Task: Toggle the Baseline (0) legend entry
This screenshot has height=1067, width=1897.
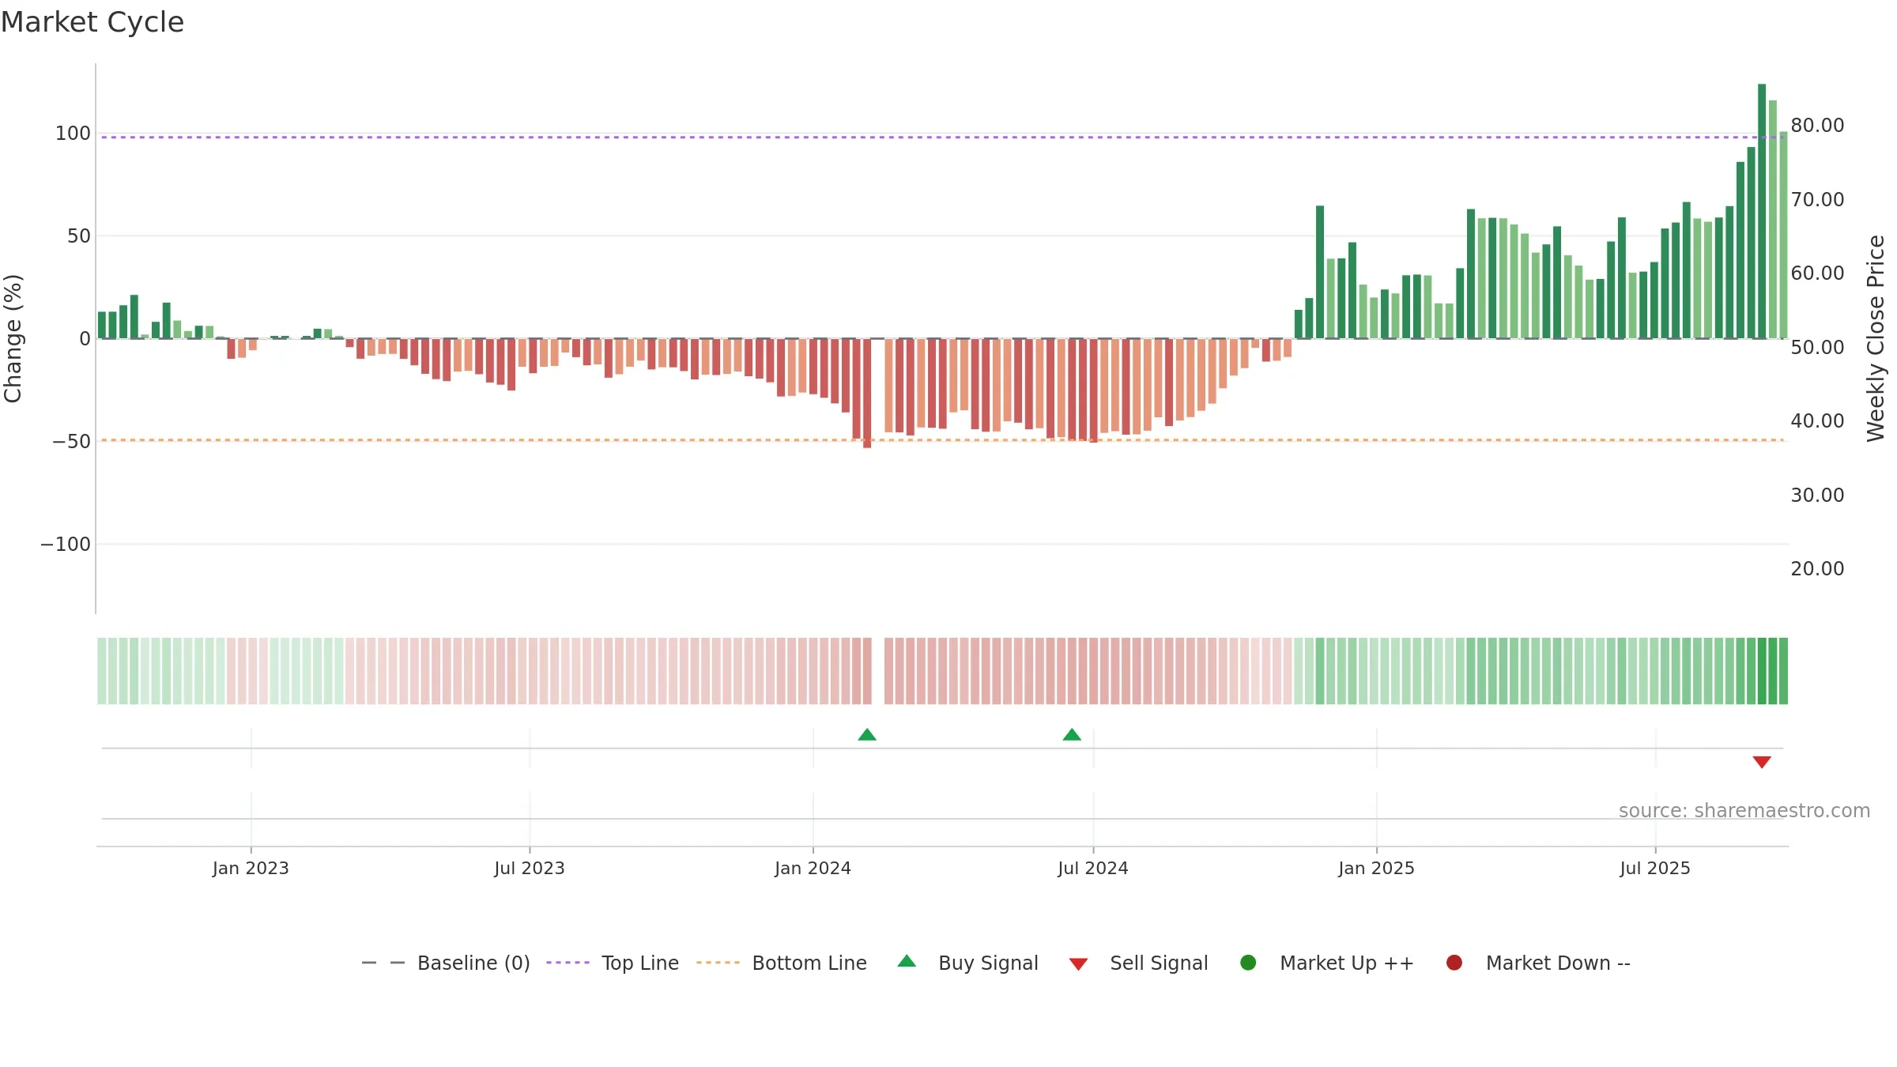Action: 446,963
